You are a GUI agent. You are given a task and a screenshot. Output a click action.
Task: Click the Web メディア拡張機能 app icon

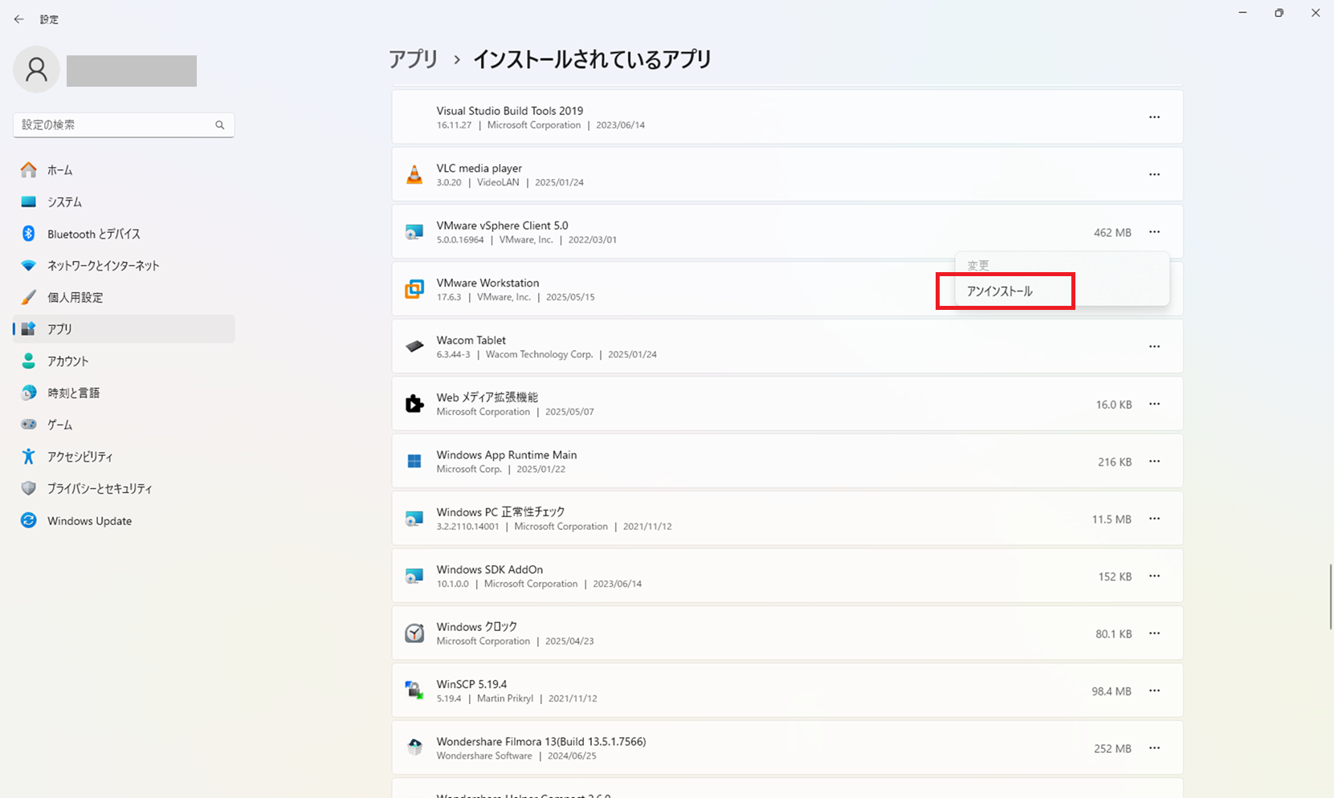(x=414, y=404)
